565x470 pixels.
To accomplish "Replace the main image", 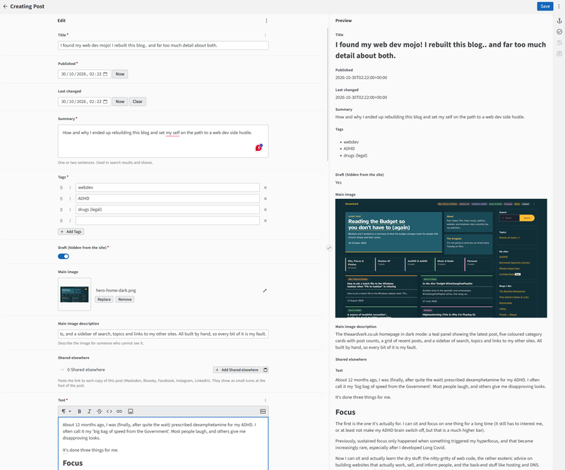I will [x=104, y=299].
